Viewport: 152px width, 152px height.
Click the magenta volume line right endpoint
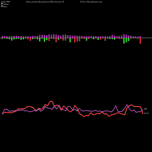143,110
